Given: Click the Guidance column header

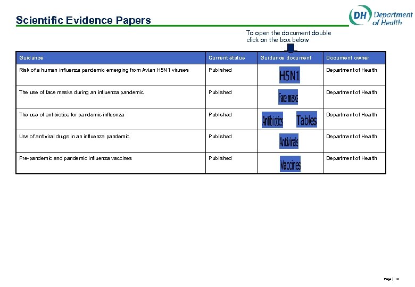Looking at the screenshot, I should point(31,57).
